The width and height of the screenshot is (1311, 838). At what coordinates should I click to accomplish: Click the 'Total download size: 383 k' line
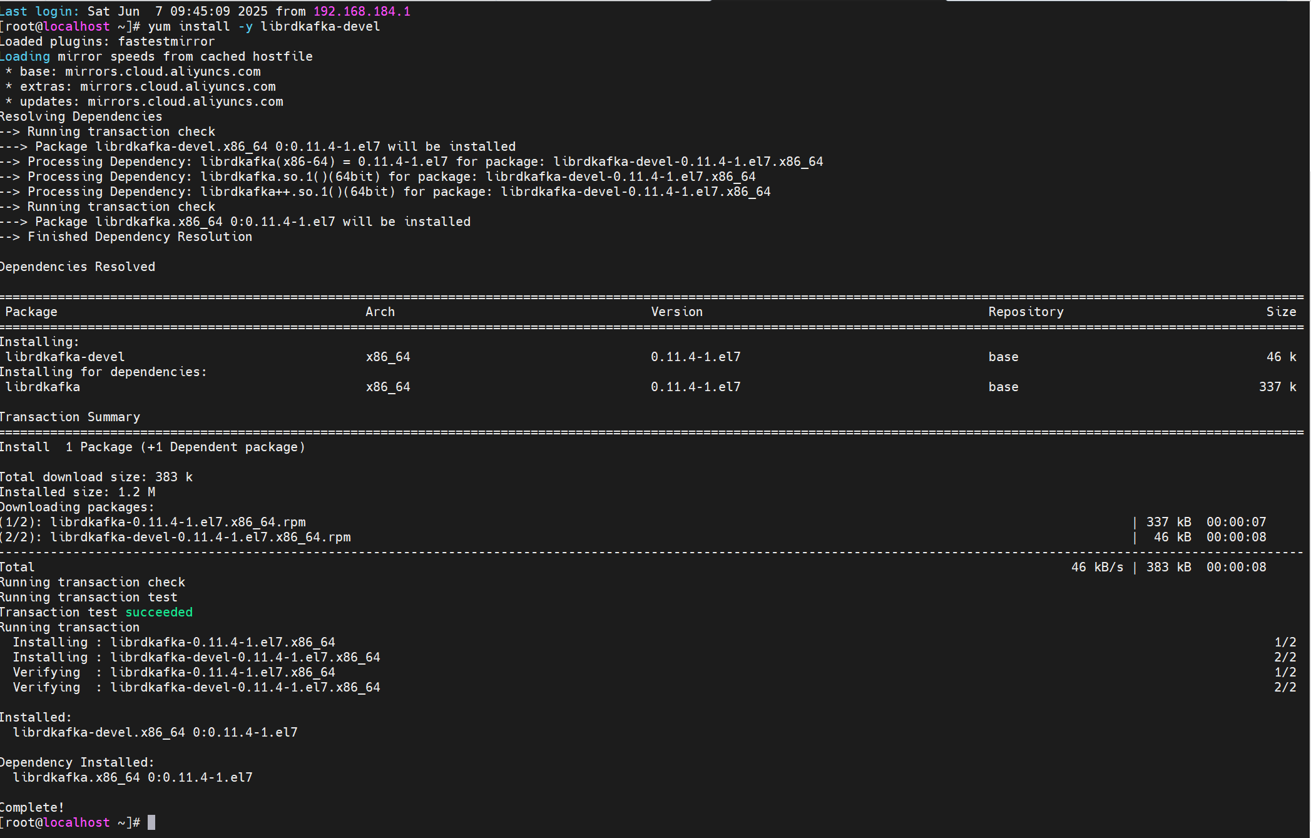click(x=96, y=477)
